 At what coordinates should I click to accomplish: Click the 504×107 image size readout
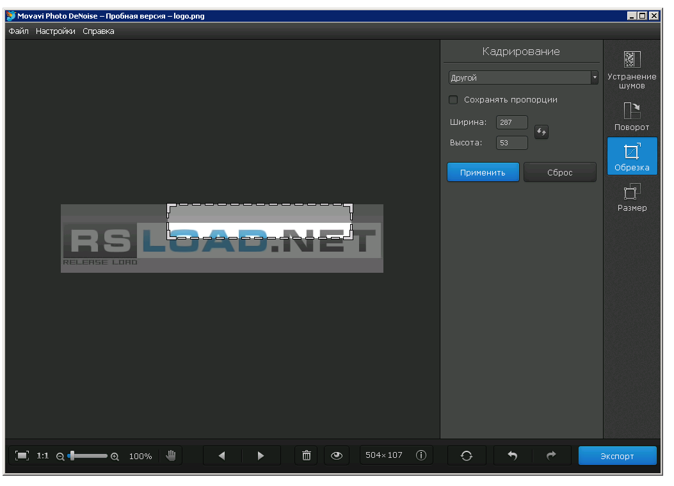tap(384, 455)
